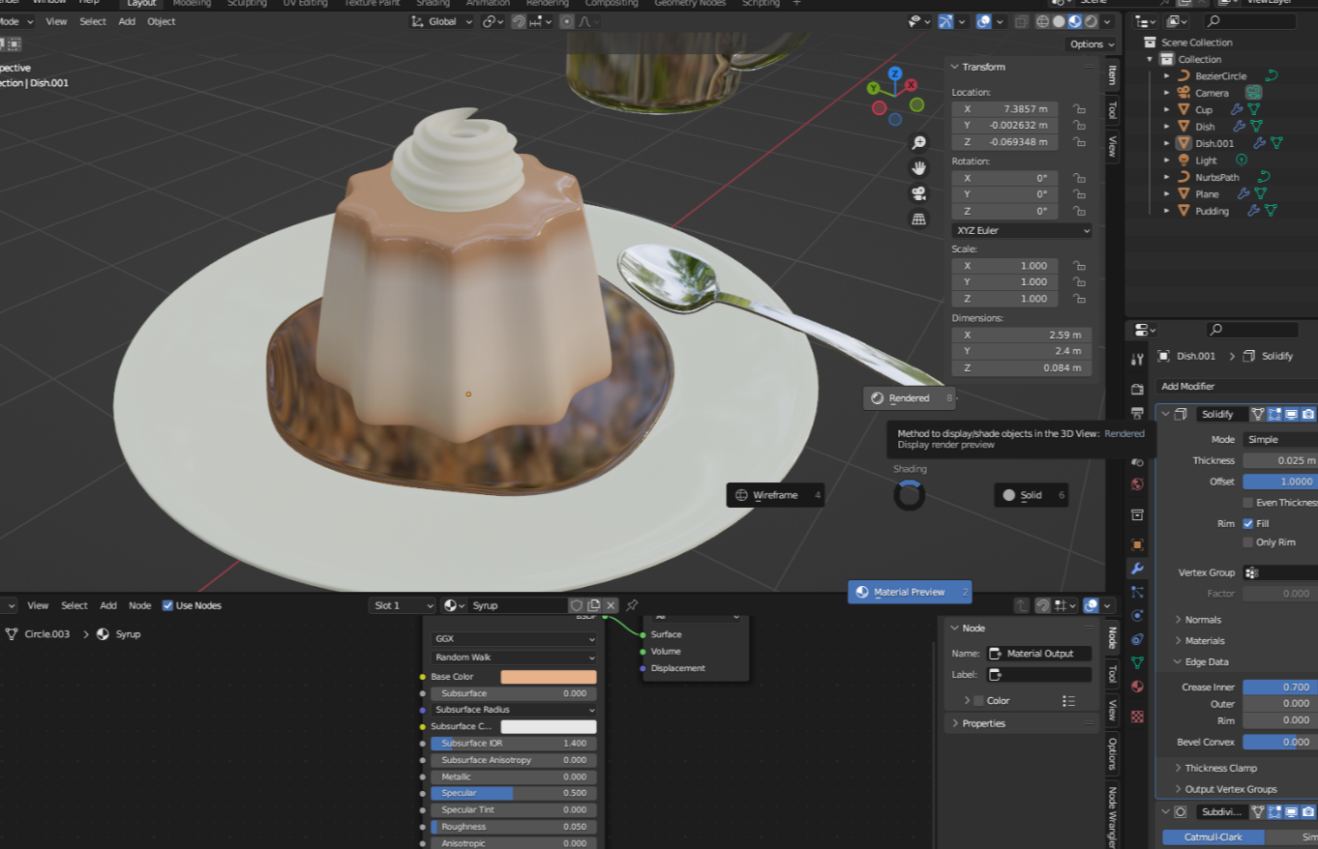Open the Physics properties tab icon

tap(1138, 616)
